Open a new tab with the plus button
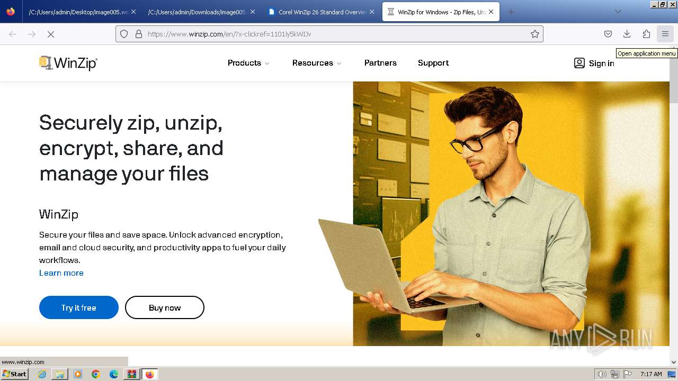This screenshot has width=678, height=381. (x=511, y=12)
